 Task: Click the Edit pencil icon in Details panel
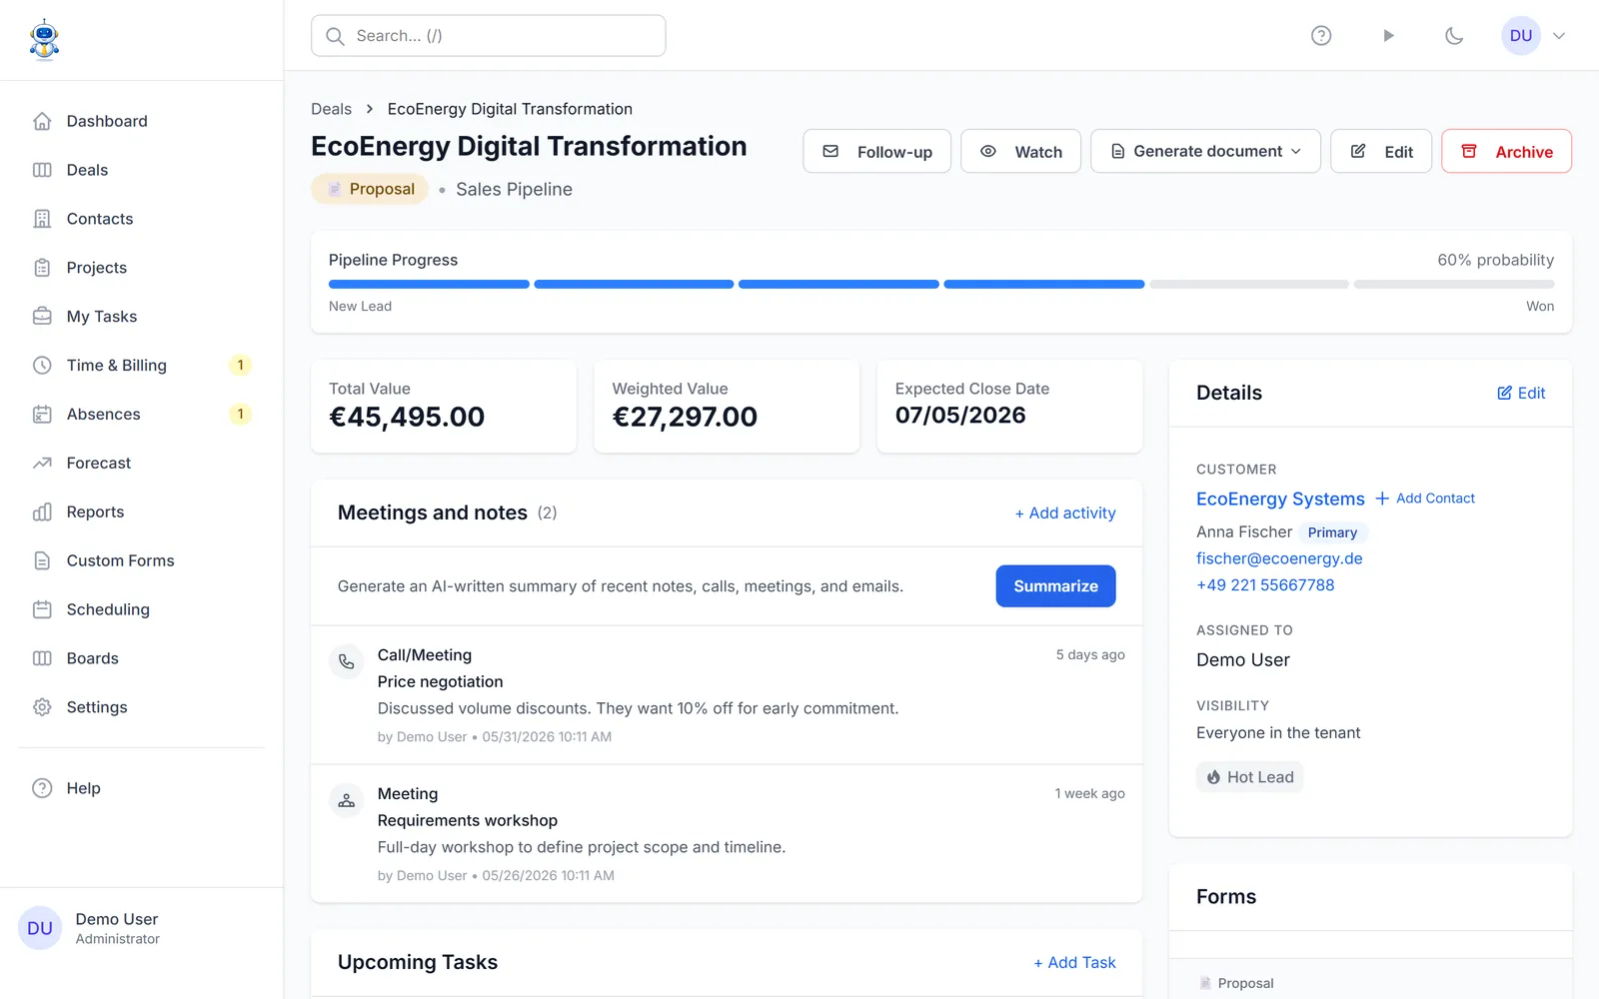click(1504, 394)
